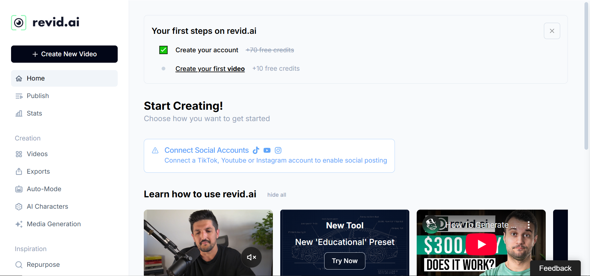Viewport: 590px width, 276px height.
Task: Go to the Publish section
Action: (x=64, y=96)
